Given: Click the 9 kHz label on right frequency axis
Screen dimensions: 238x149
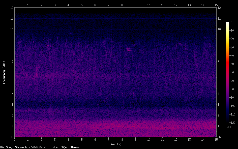Looking at the screenshot, I should [219, 40].
